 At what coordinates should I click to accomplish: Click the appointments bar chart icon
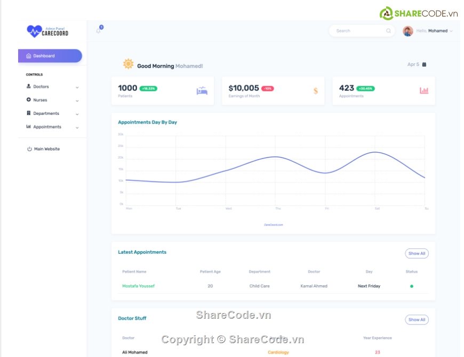tap(424, 91)
